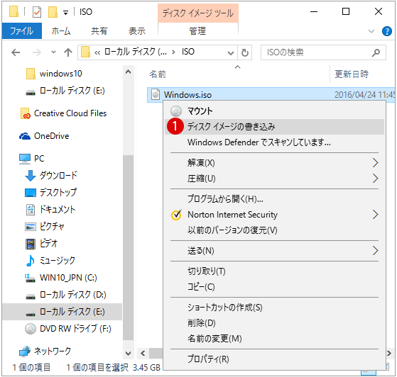Open the Norton Internet Security submenu
397x377 pixels.
(x=274, y=215)
